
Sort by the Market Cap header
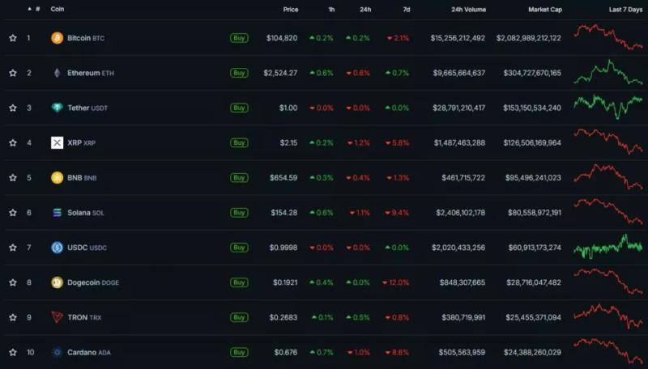tap(545, 10)
